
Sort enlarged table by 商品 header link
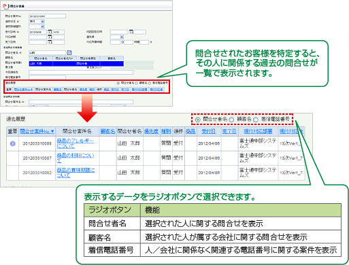[x=190, y=131]
